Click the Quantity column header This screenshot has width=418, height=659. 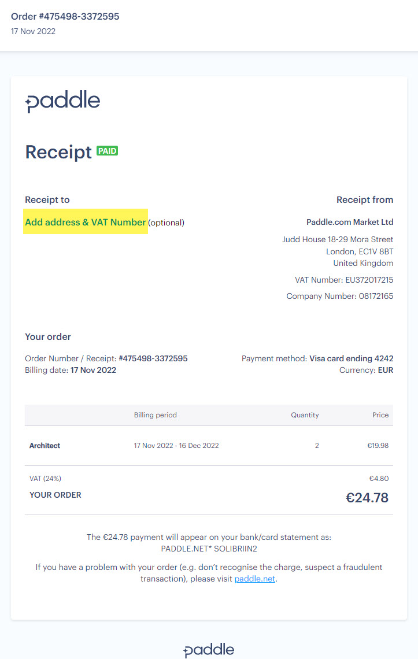[305, 415]
